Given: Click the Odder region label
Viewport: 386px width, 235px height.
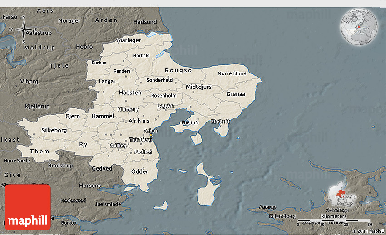Looking at the screenshot, I should 139,171.
